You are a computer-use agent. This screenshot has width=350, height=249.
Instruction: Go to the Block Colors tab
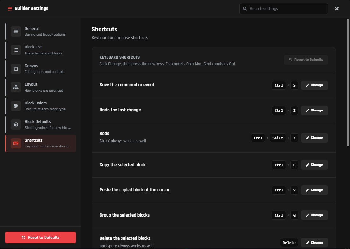coord(41,106)
